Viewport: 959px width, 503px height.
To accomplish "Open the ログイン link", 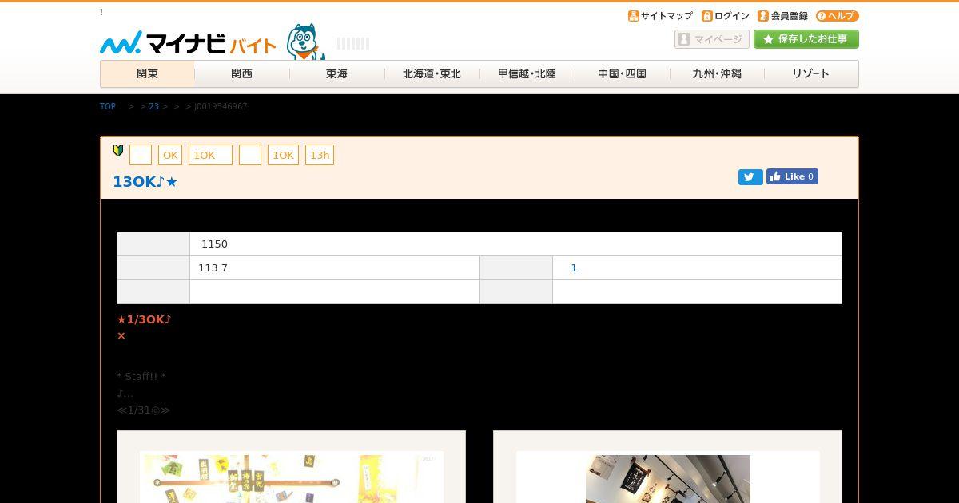I will (726, 16).
